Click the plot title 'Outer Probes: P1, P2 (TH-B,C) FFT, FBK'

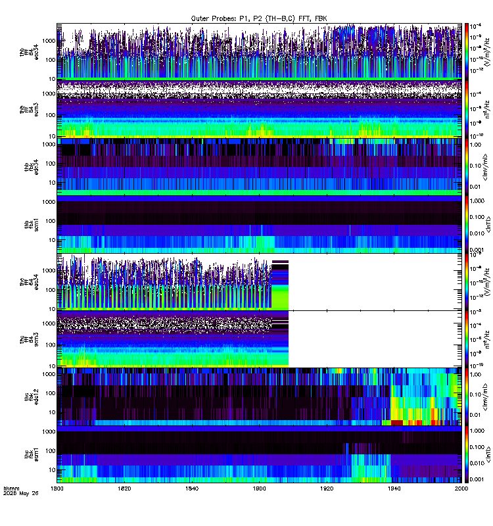(x=258, y=18)
